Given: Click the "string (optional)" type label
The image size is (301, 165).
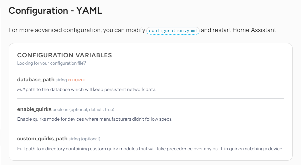Looking at the screenshot, I should click(84, 139).
